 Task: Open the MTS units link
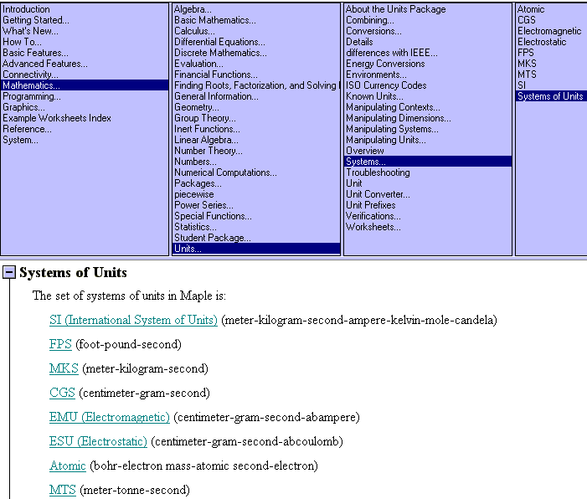[x=63, y=490]
